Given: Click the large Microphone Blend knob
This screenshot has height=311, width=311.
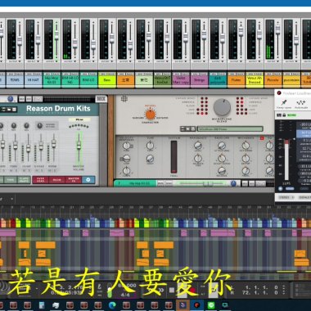Looking at the screenshot, I should [222, 107].
